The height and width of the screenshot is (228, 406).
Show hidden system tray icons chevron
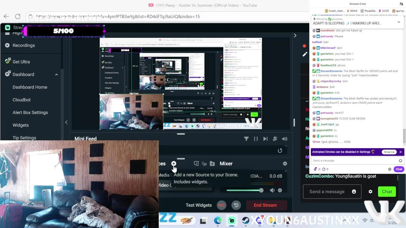(344, 220)
